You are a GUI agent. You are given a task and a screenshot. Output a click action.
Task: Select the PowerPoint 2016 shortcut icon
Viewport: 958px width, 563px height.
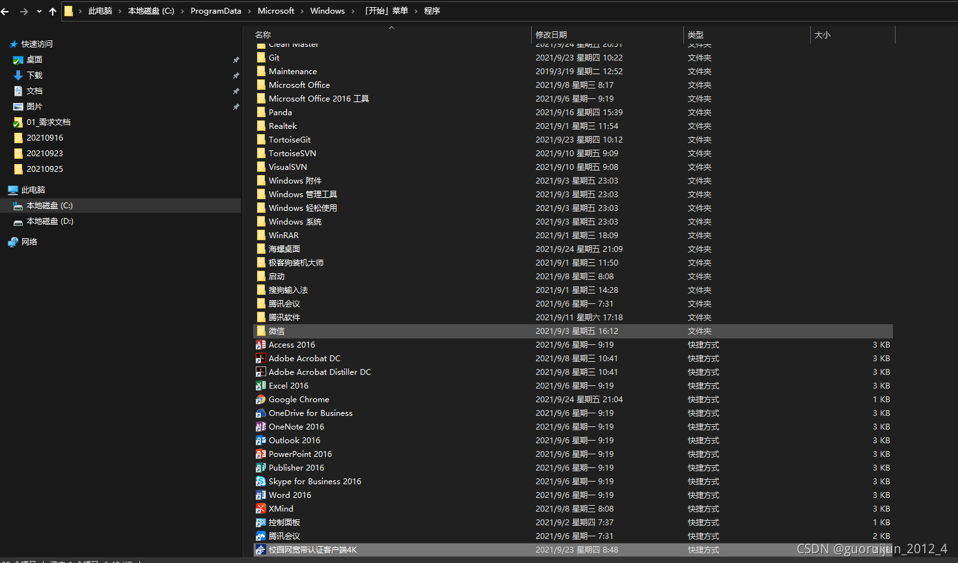point(260,454)
